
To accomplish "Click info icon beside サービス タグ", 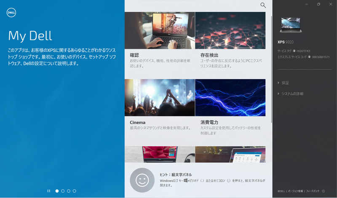I will [294, 51].
